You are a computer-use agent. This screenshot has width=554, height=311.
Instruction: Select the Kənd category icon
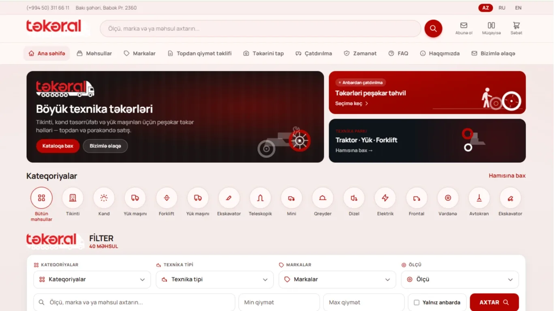[104, 198]
